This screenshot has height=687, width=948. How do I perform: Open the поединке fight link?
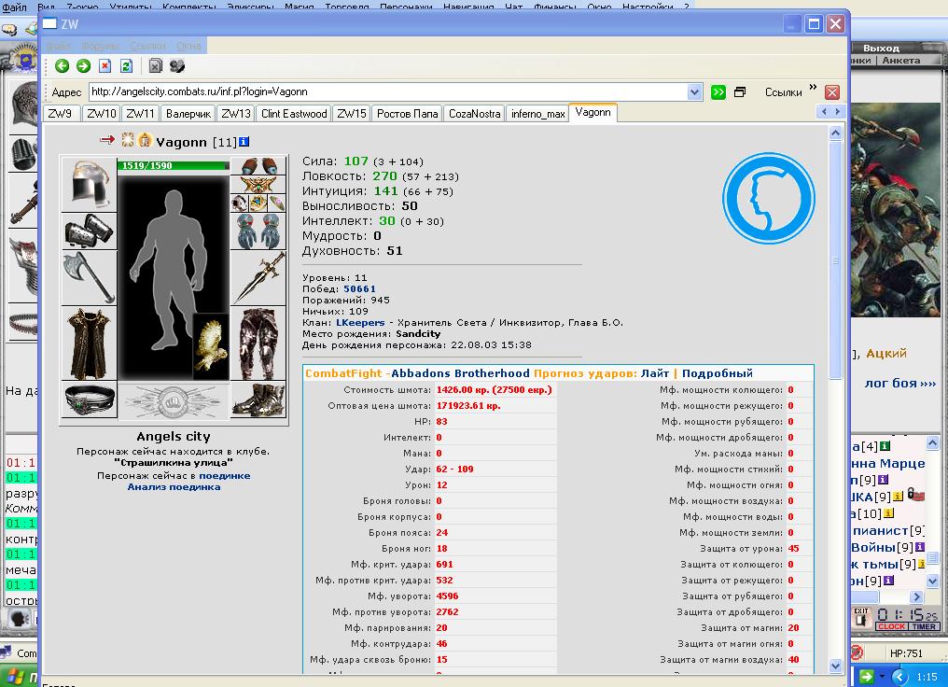224,475
